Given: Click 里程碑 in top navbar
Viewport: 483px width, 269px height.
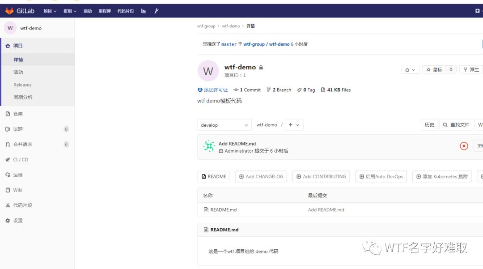Looking at the screenshot, I should (x=104, y=11).
